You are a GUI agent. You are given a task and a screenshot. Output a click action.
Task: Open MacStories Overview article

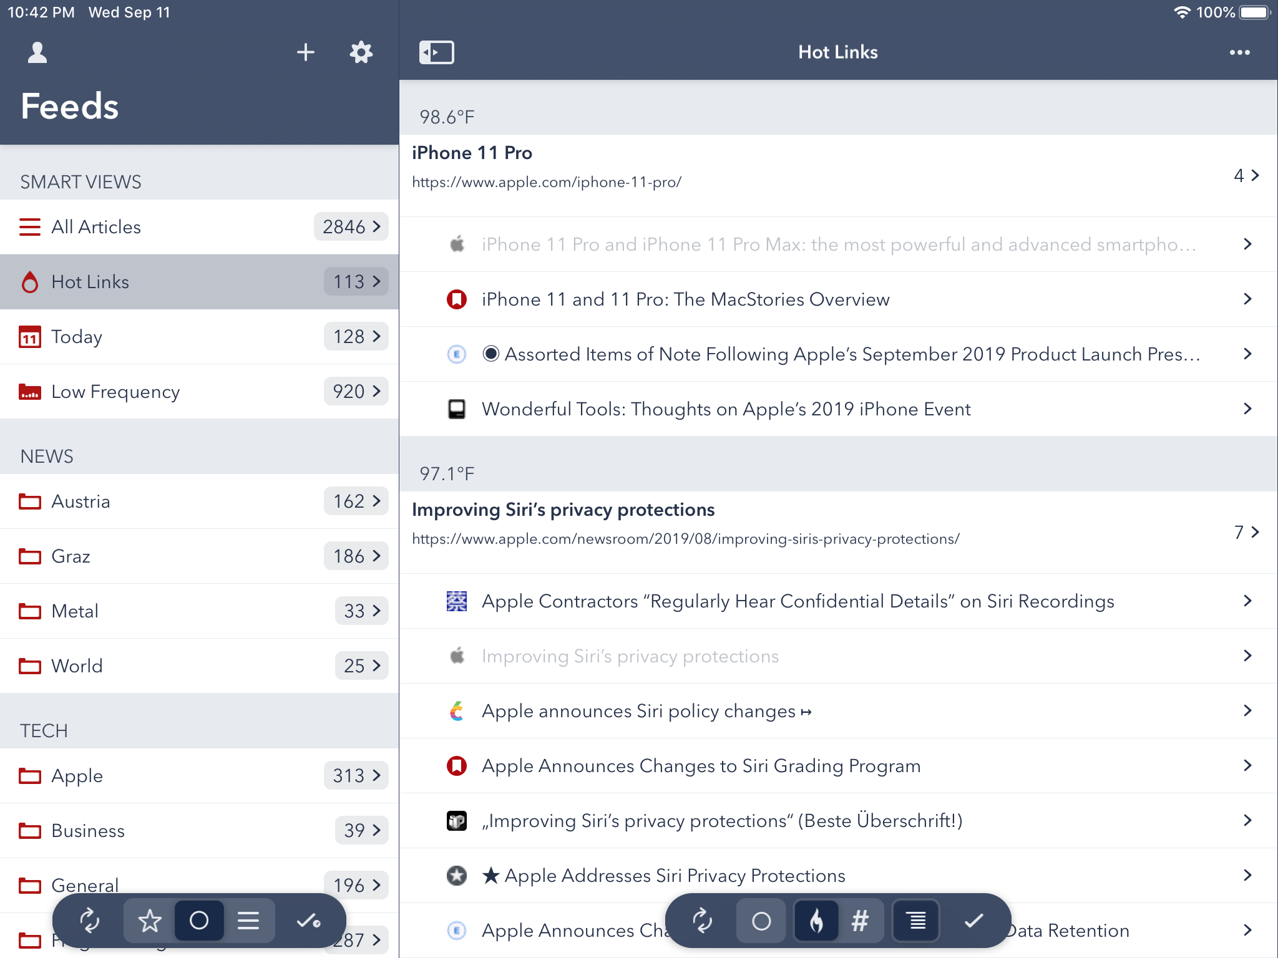click(685, 299)
